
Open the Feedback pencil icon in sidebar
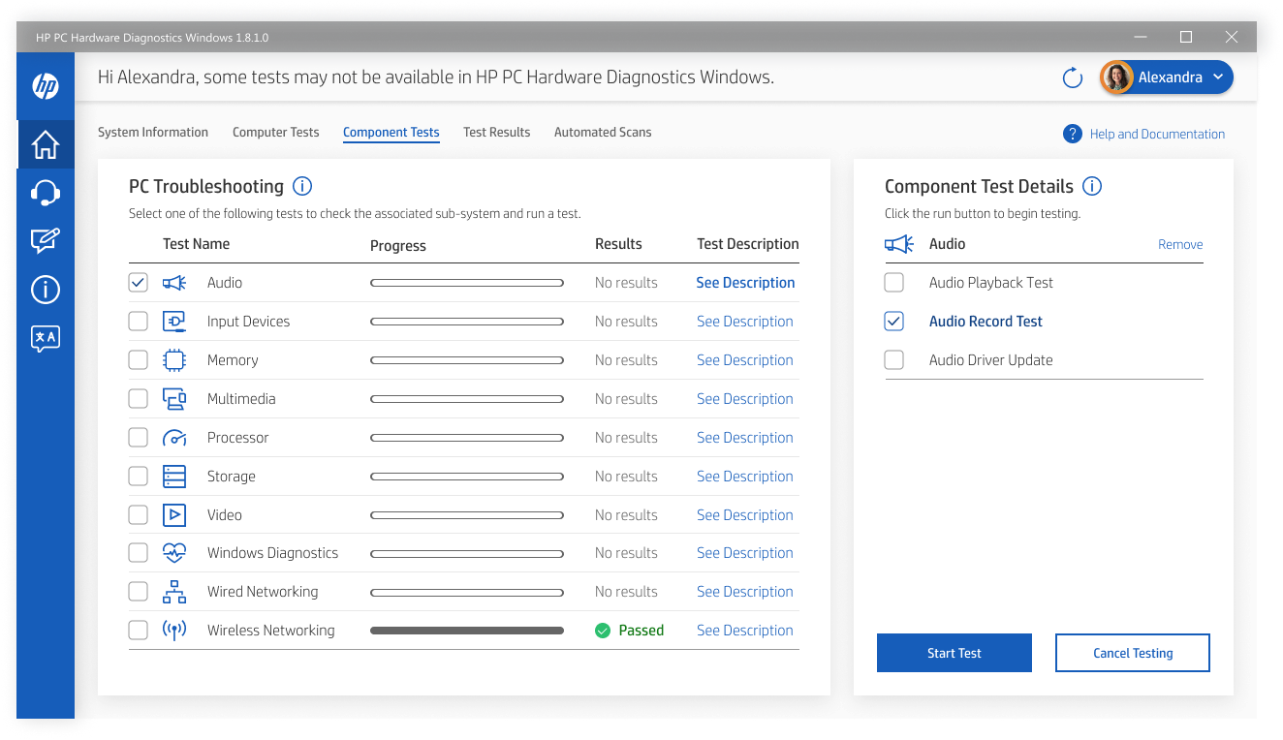46,240
